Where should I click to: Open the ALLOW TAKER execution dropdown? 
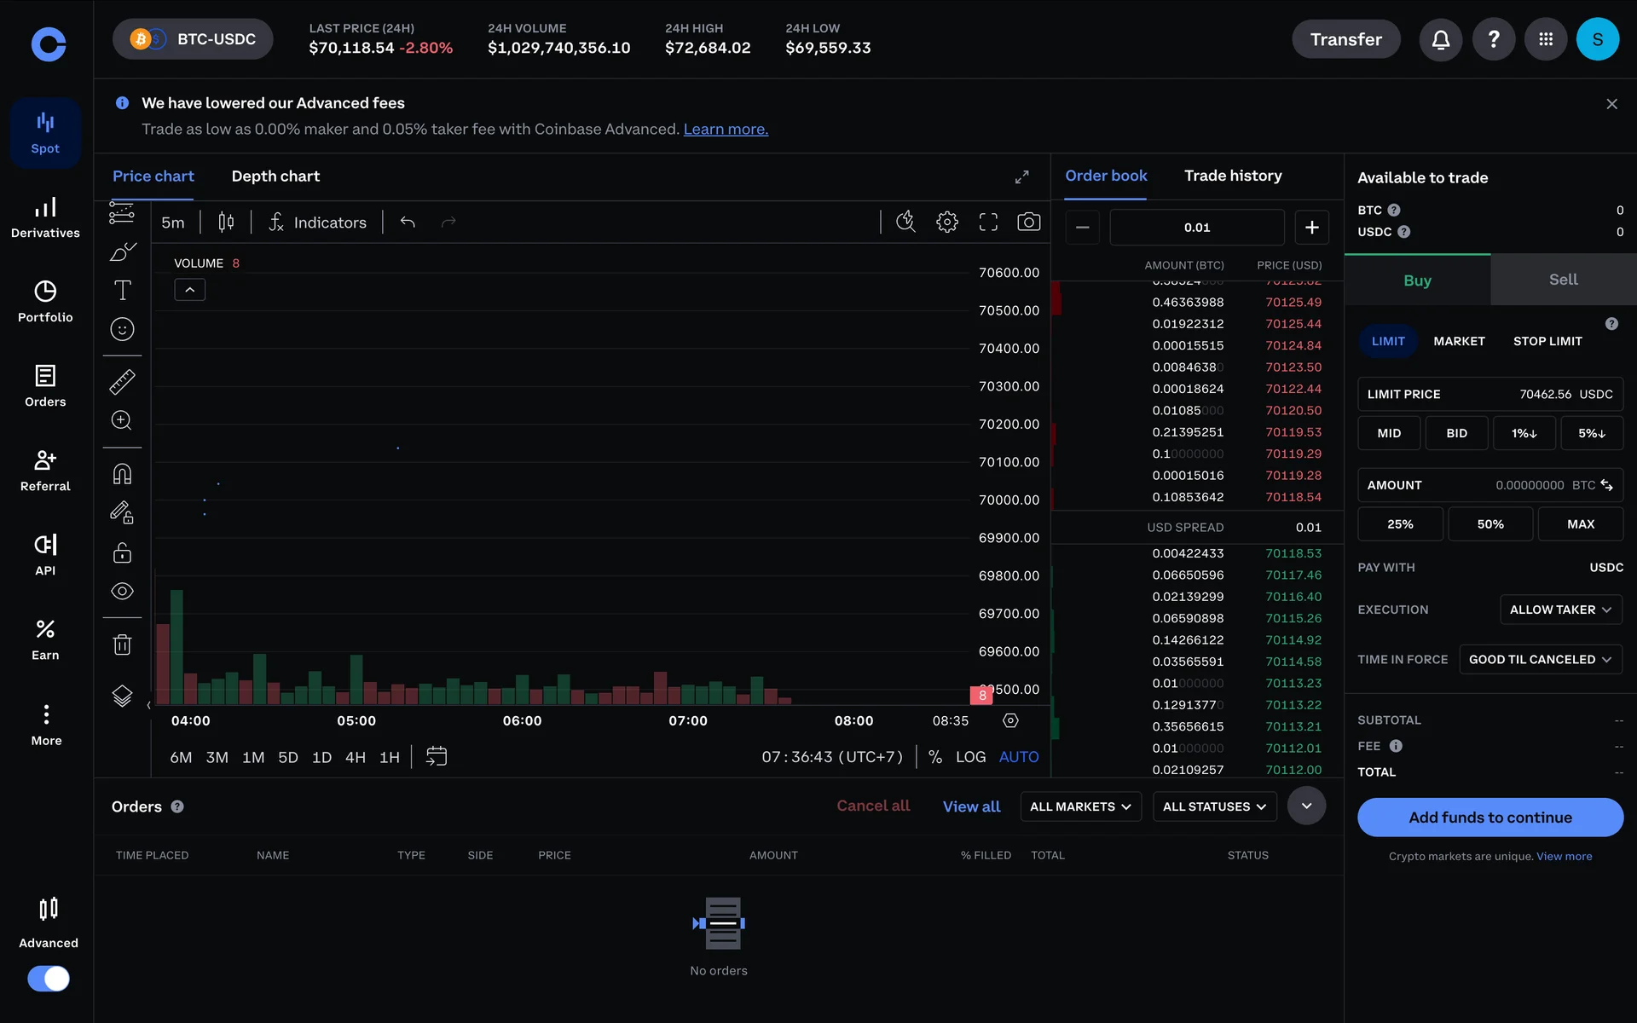click(1560, 610)
